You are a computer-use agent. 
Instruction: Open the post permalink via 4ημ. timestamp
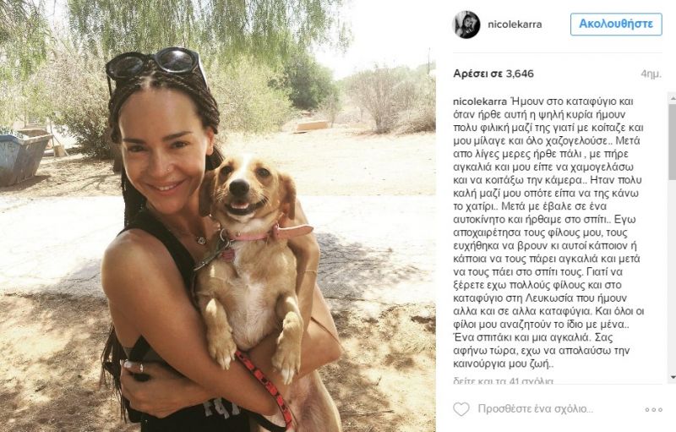point(651,74)
